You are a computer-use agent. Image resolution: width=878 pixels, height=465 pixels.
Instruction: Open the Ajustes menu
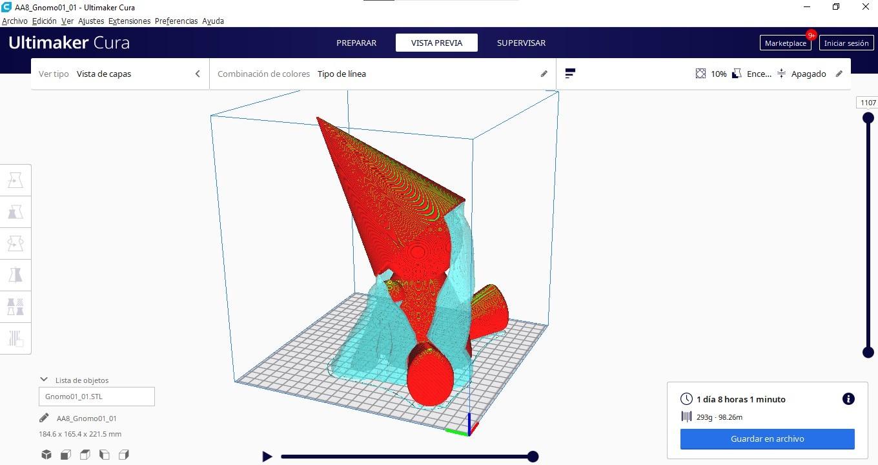tap(91, 21)
